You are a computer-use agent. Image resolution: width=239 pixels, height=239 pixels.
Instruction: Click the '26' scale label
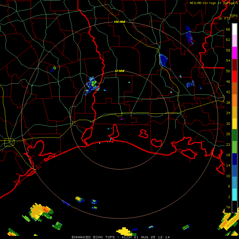point(228,134)
